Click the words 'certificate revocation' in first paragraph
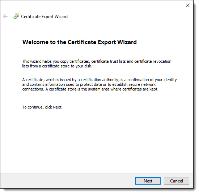This screenshot has height=194, width=199. [153, 61]
